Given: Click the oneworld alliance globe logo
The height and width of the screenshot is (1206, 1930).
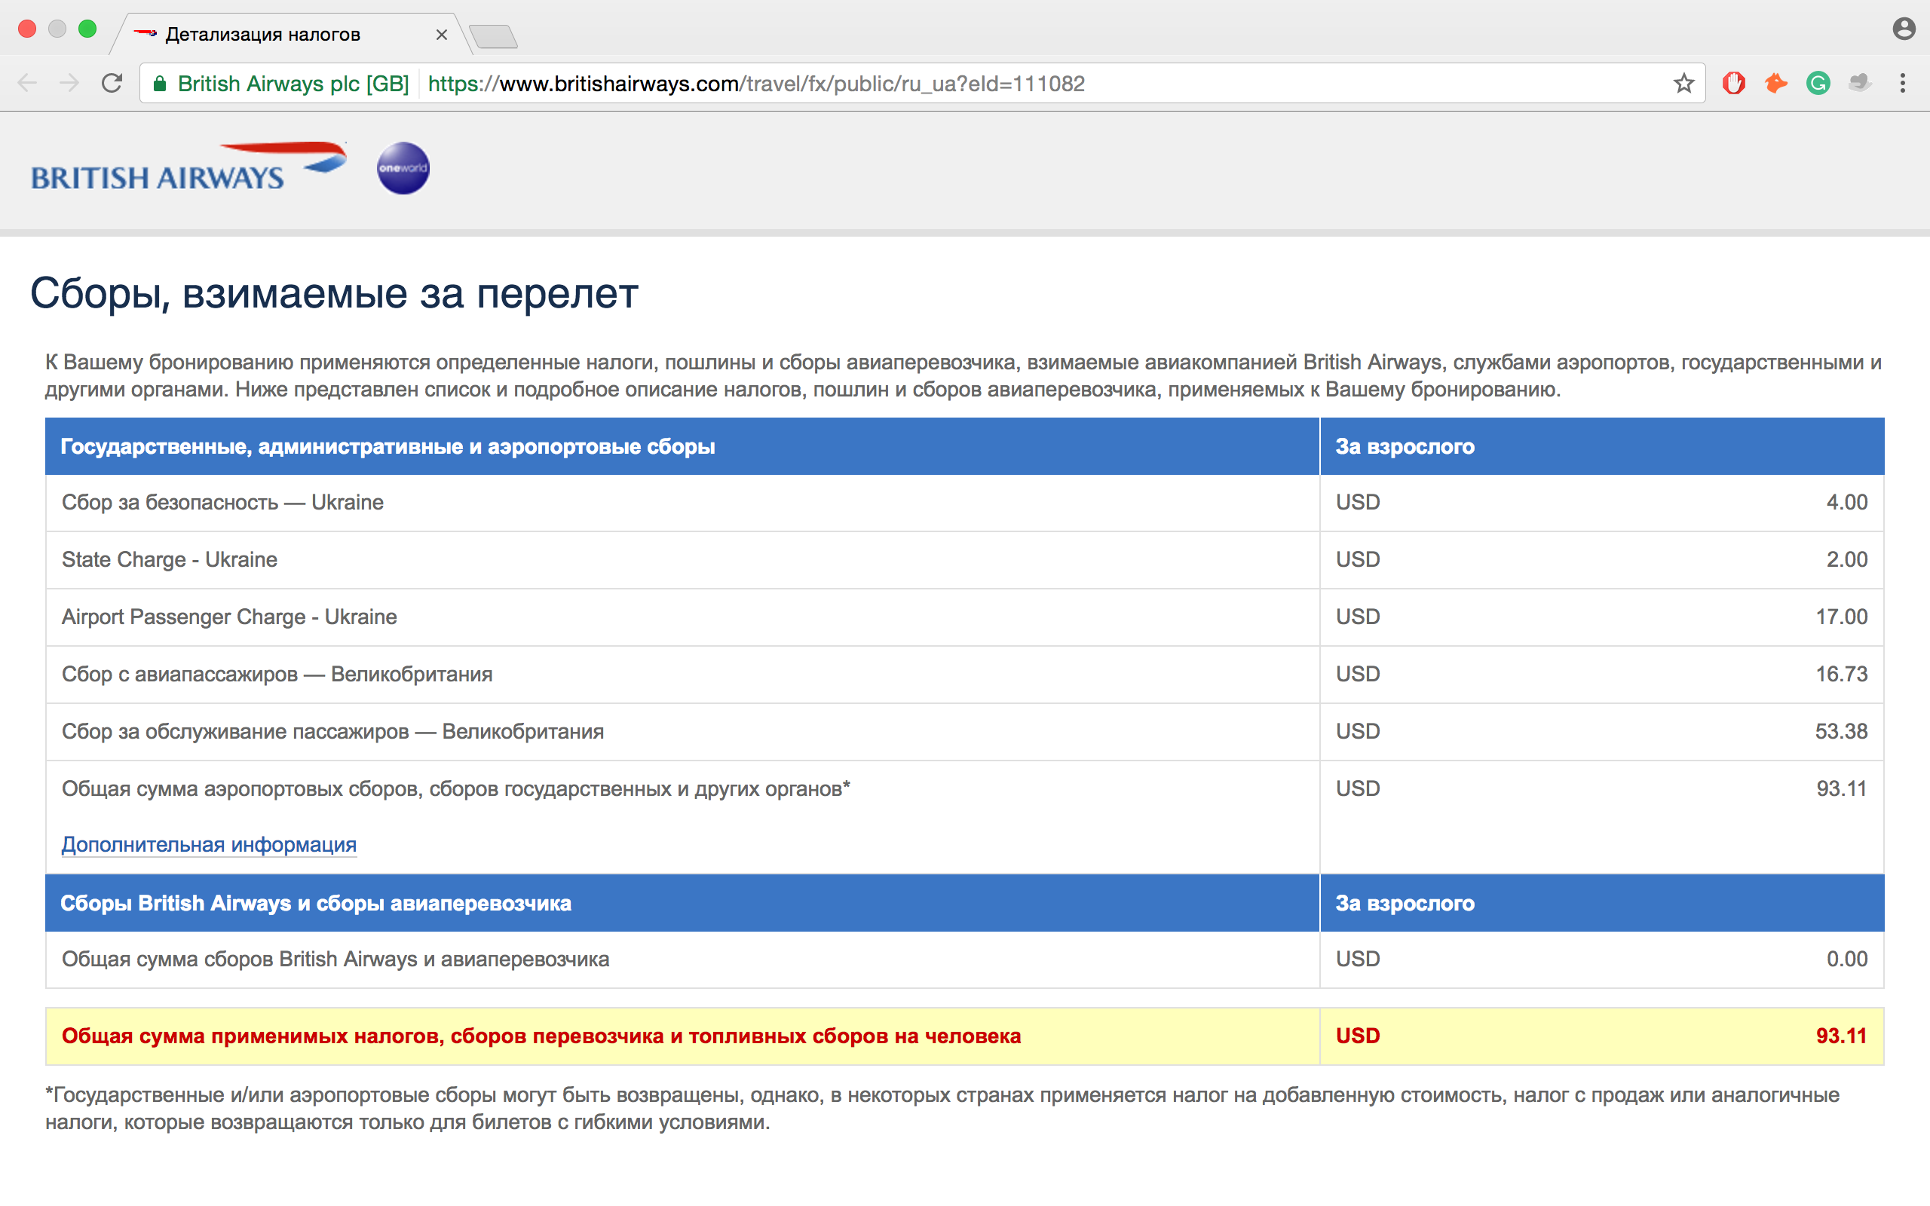Looking at the screenshot, I should tap(403, 168).
